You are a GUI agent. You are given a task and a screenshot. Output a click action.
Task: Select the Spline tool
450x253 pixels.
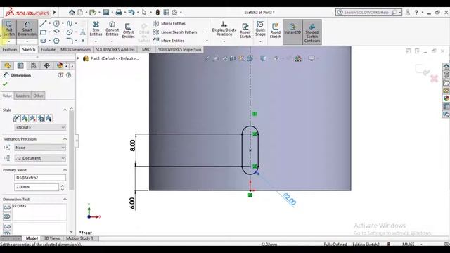(70, 23)
